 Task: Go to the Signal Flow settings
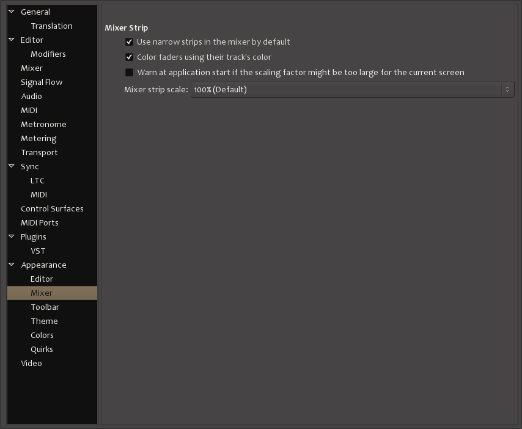click(42, 82)
